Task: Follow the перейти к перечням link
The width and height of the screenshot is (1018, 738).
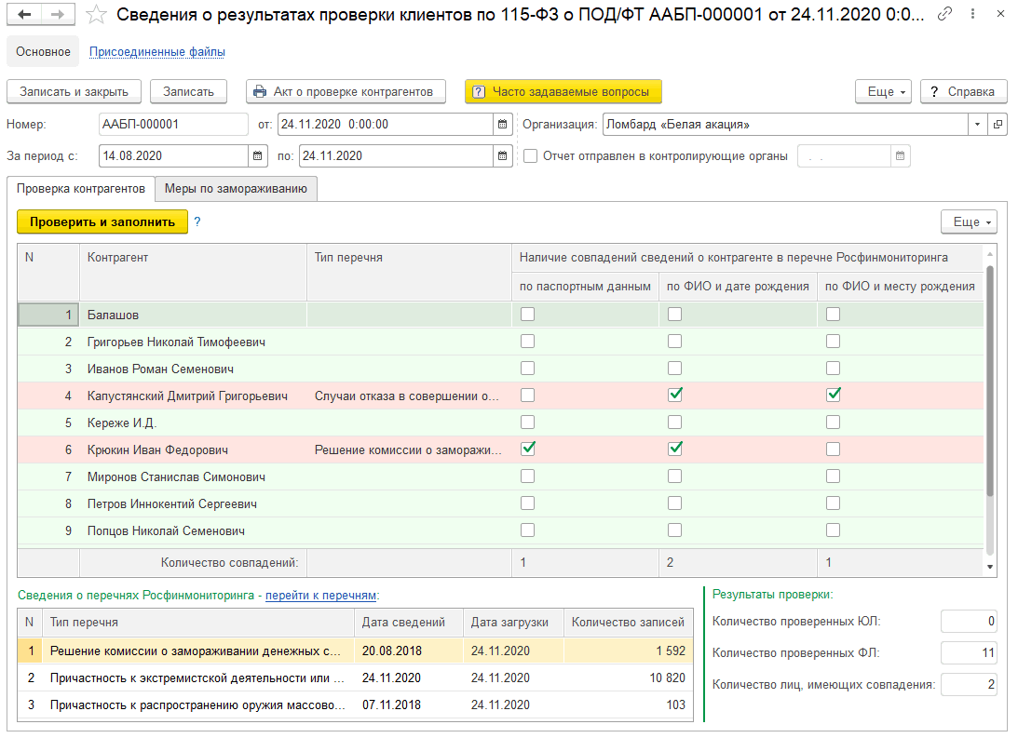Action: coord(320,595)
